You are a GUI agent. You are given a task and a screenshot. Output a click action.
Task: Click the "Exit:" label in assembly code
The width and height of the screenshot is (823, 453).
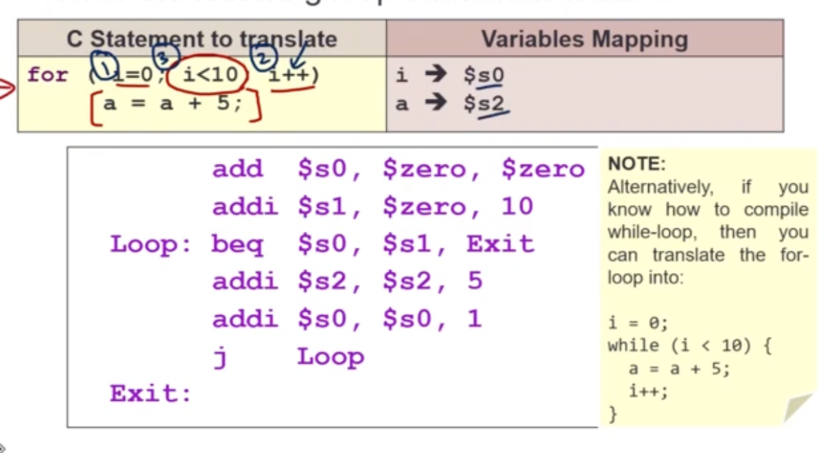click(x=151, y=394)
